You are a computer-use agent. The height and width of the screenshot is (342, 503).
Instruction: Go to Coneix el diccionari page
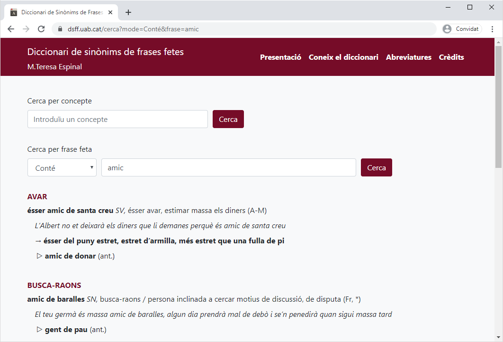(343, 57)
